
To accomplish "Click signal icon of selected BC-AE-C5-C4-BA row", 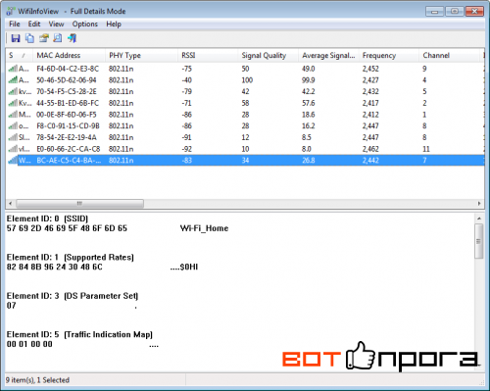I will pyautogui.click(x=13, y=160).
